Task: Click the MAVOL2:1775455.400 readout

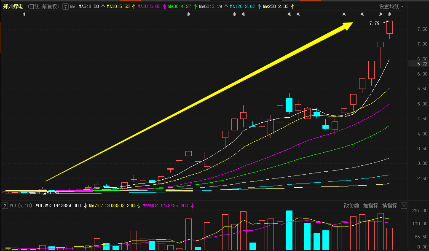Action: coord(165,205)
